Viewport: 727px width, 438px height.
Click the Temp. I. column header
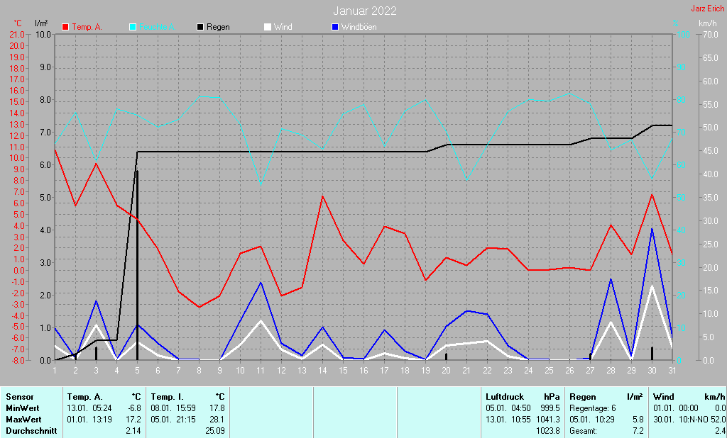168,397
